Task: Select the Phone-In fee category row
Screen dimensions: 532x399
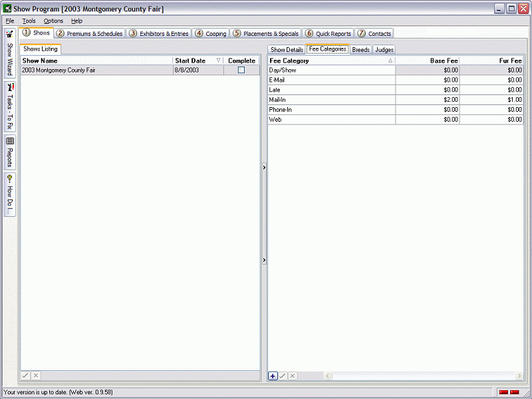Action: [x=396, y=110]
